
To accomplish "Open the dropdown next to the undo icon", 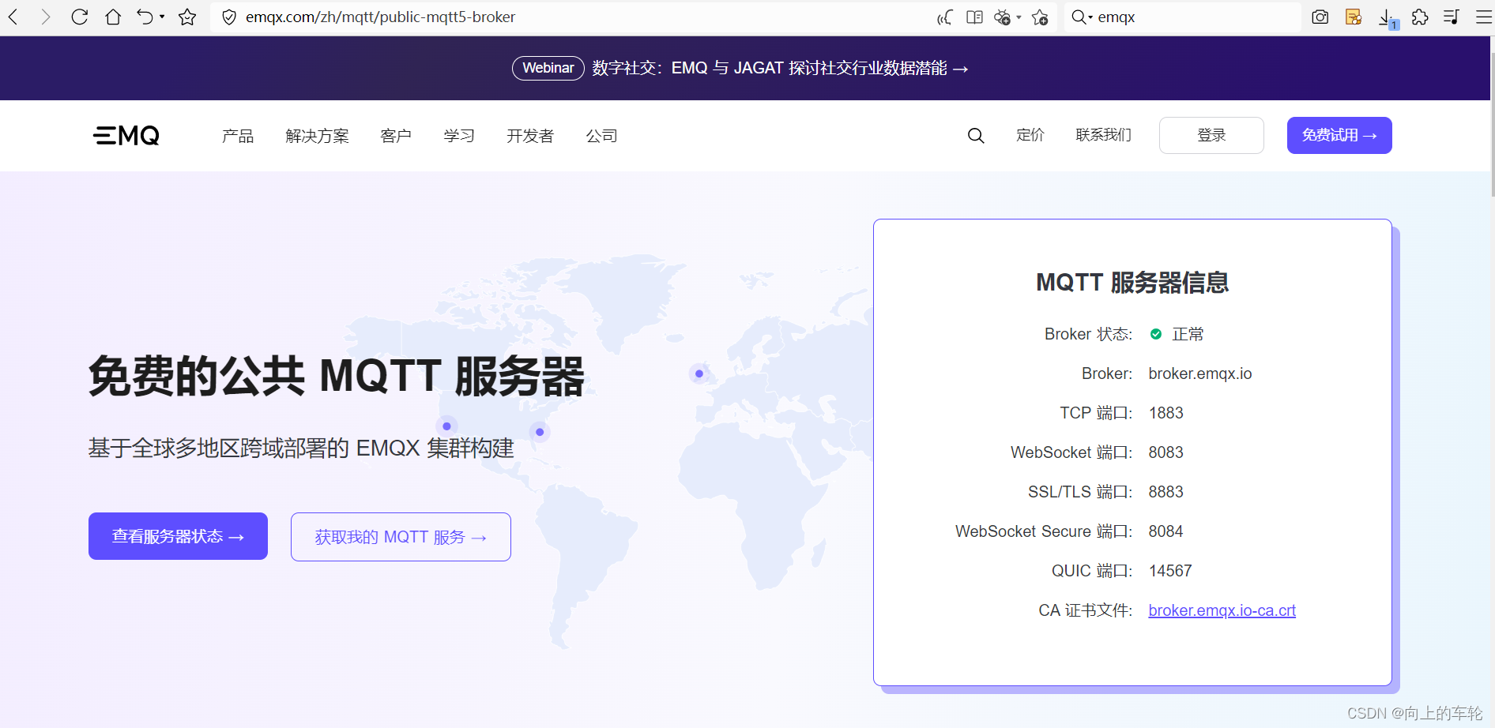I will (162, 17).
